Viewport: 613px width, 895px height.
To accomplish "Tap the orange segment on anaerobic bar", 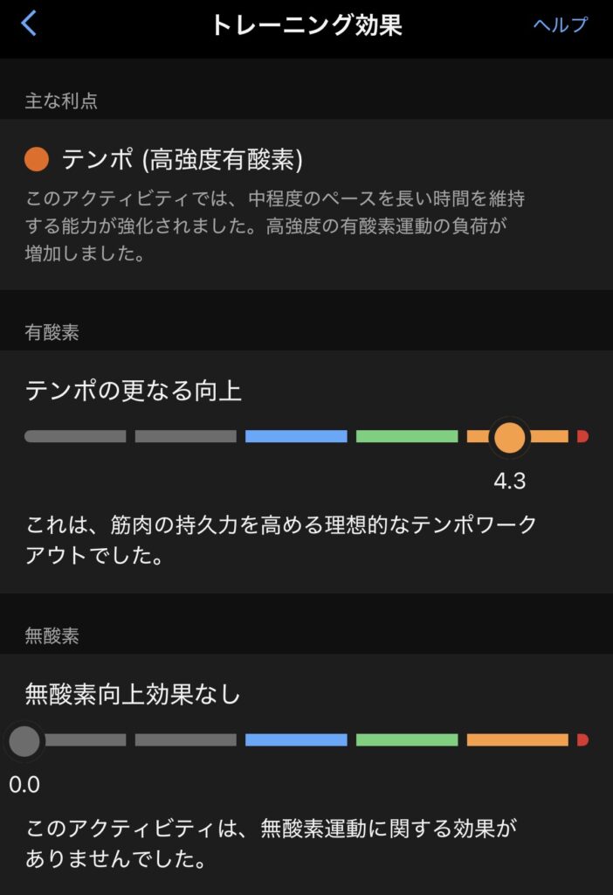I will pyautogui.click(x=517, y=740).
